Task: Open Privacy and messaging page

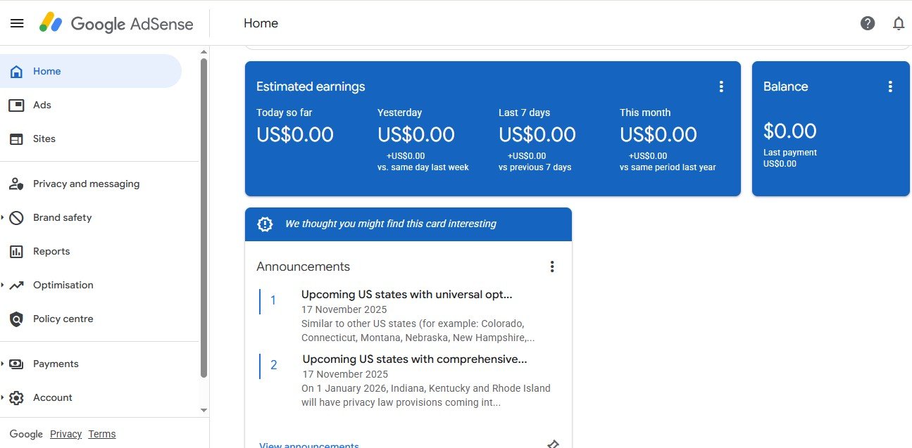Action: (86, 184)
